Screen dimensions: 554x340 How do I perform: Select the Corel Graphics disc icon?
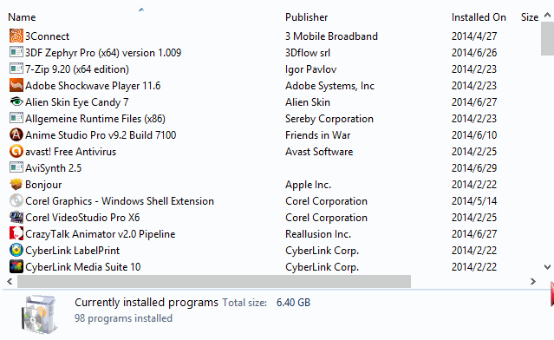(x=16, y=200)
